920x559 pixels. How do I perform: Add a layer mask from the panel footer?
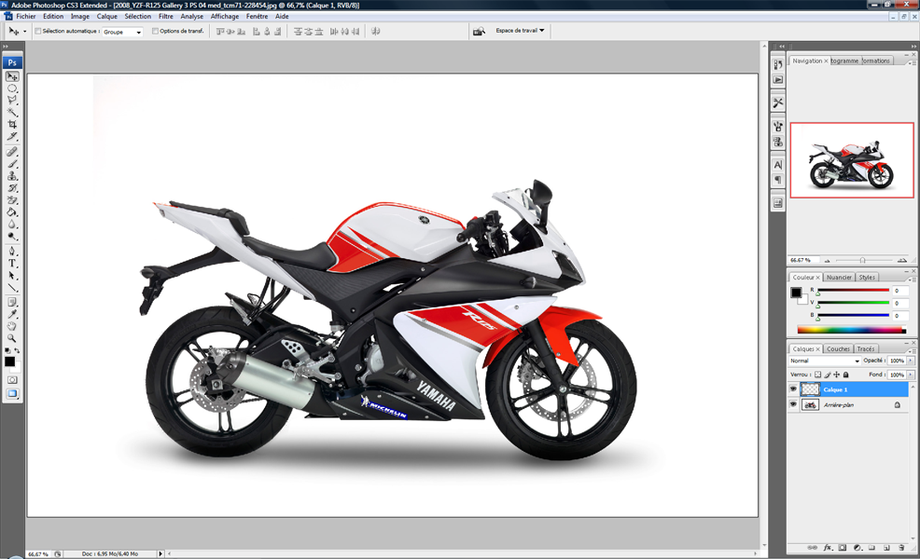[x=843, y=548]
